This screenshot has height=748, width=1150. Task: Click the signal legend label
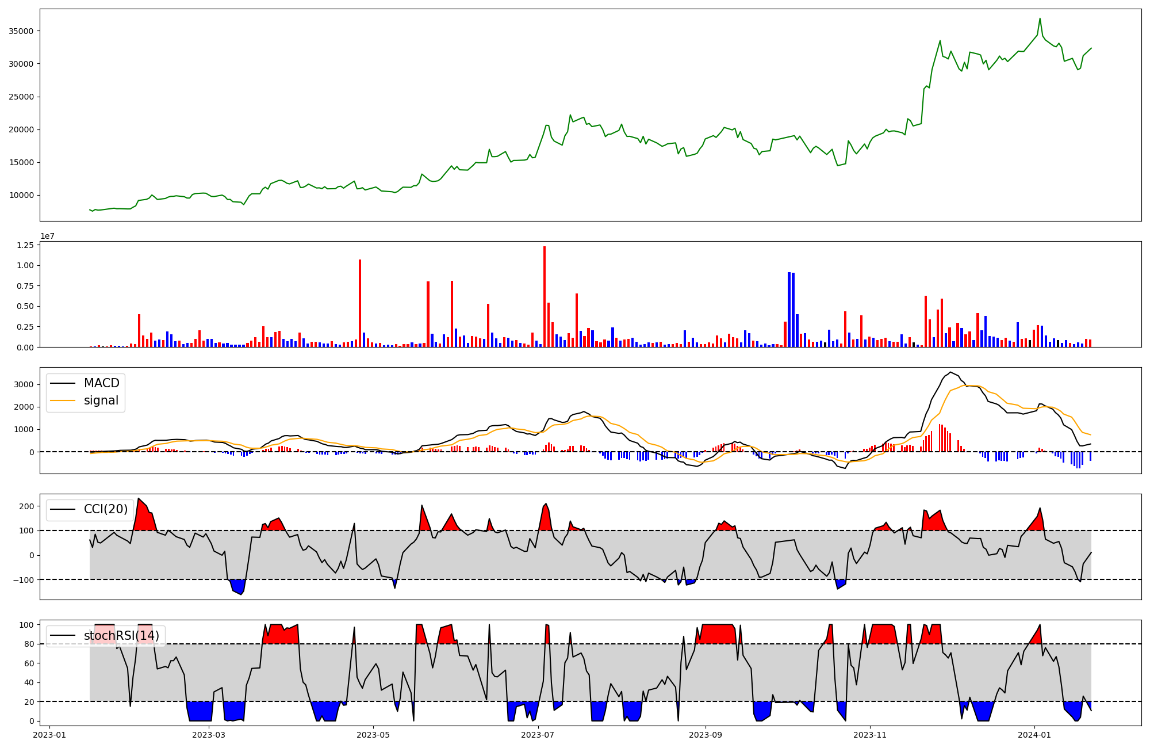point(101,400)
